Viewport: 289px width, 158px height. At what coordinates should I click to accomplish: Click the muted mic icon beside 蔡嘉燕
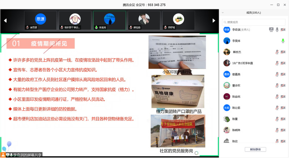point(277,74)
